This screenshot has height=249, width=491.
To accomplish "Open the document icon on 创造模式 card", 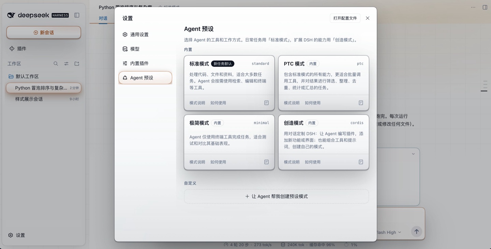I will coord(361,162).
